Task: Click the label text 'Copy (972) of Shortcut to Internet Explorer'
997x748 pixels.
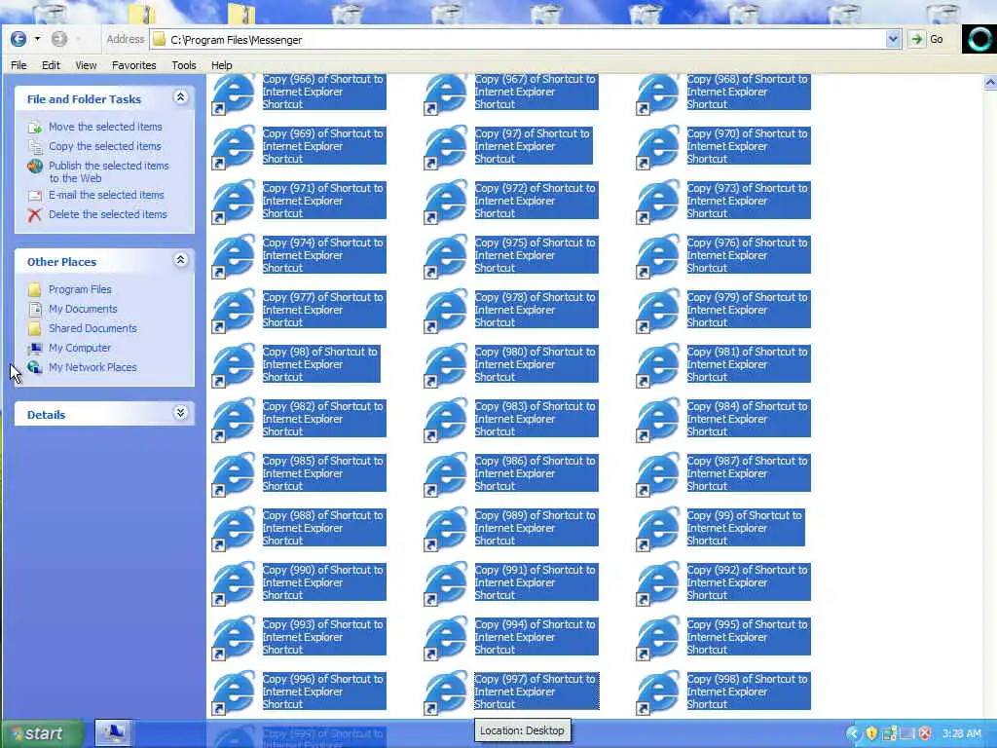Action: pyautogui.click(x=536, y=201)
